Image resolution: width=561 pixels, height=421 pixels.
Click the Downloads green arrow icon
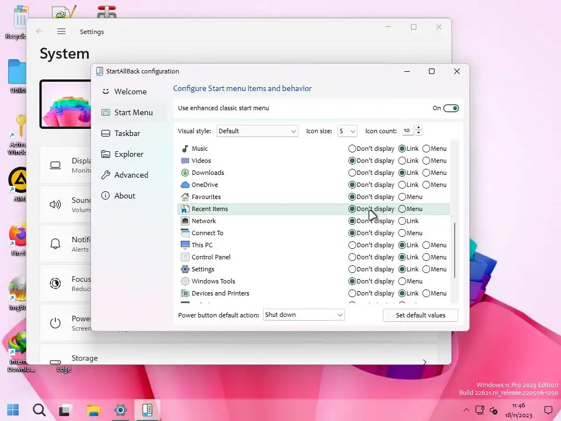pos(185,173)
